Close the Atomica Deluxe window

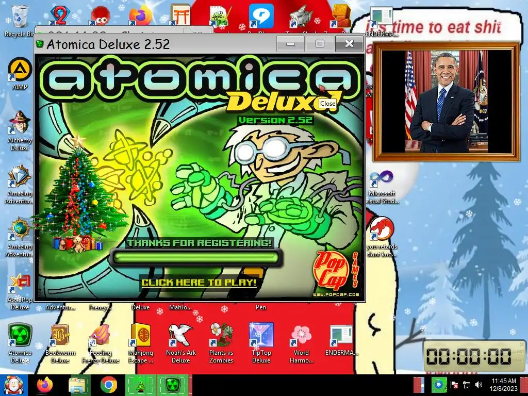[x=350, y=44]
